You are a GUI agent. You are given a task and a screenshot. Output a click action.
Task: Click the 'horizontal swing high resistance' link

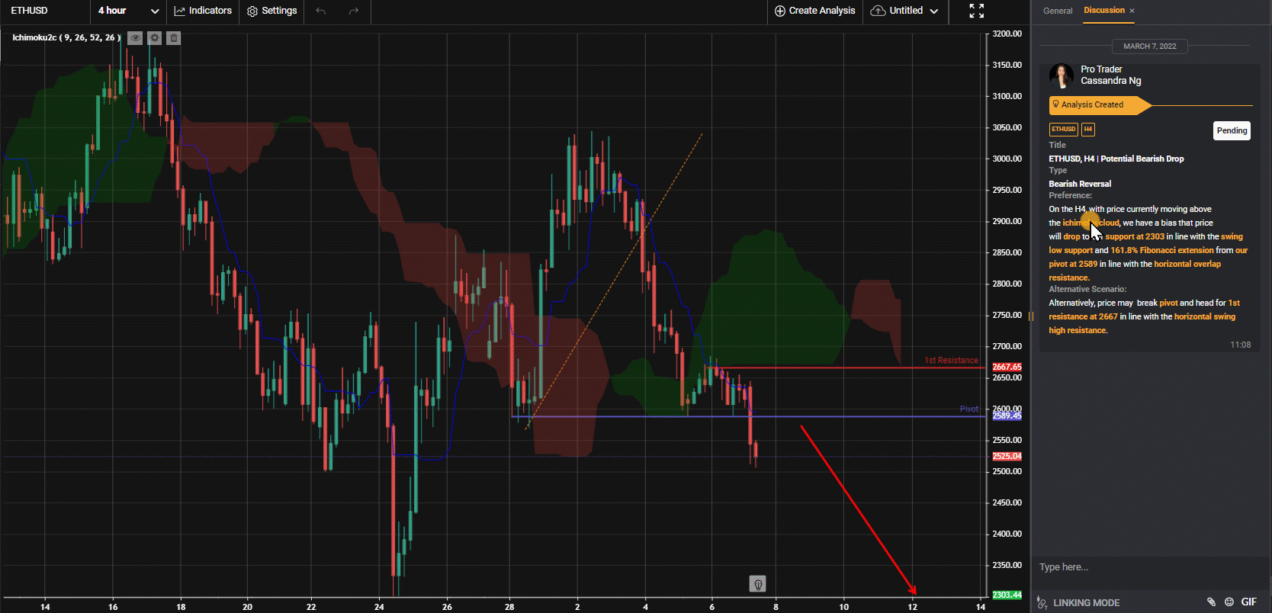pos(1142,323)
